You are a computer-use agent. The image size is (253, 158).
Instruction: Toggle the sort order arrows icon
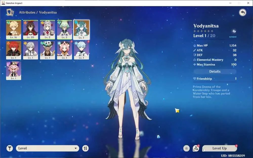[85, 148]
